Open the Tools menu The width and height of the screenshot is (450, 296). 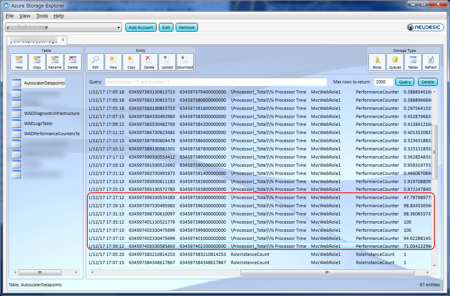pos(42,16)
